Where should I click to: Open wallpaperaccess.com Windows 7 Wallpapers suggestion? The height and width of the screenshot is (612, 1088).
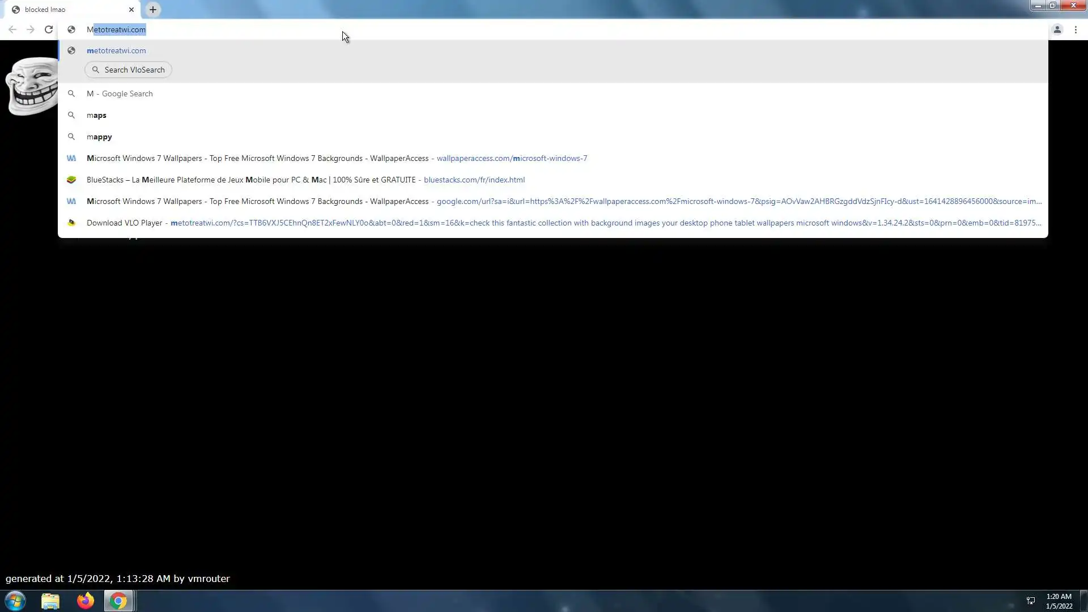point(337,158)
